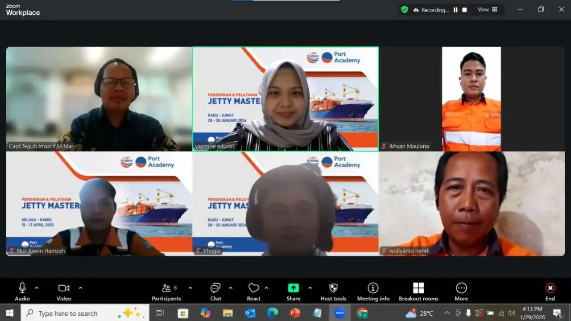Select Nur Aswin Hamzah's video tile

pyautogui.click(x=99, y=204)
